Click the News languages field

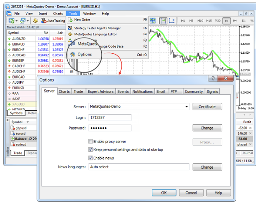(139, 167)
